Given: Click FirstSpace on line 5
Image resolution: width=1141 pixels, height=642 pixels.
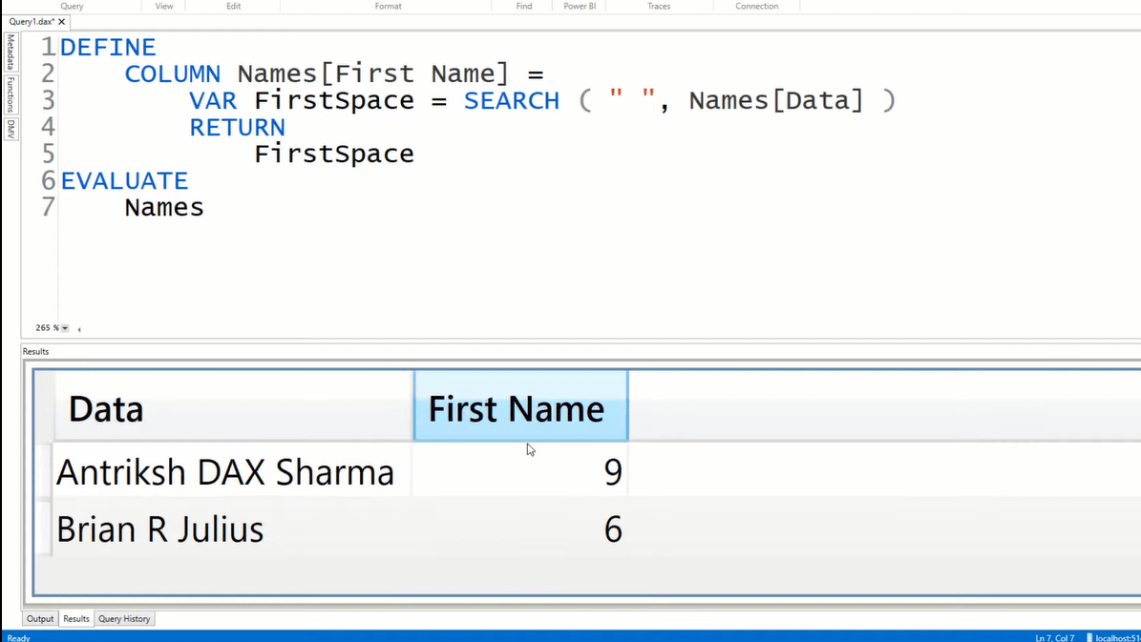Looking at the screenshot, I should point(334,155).
